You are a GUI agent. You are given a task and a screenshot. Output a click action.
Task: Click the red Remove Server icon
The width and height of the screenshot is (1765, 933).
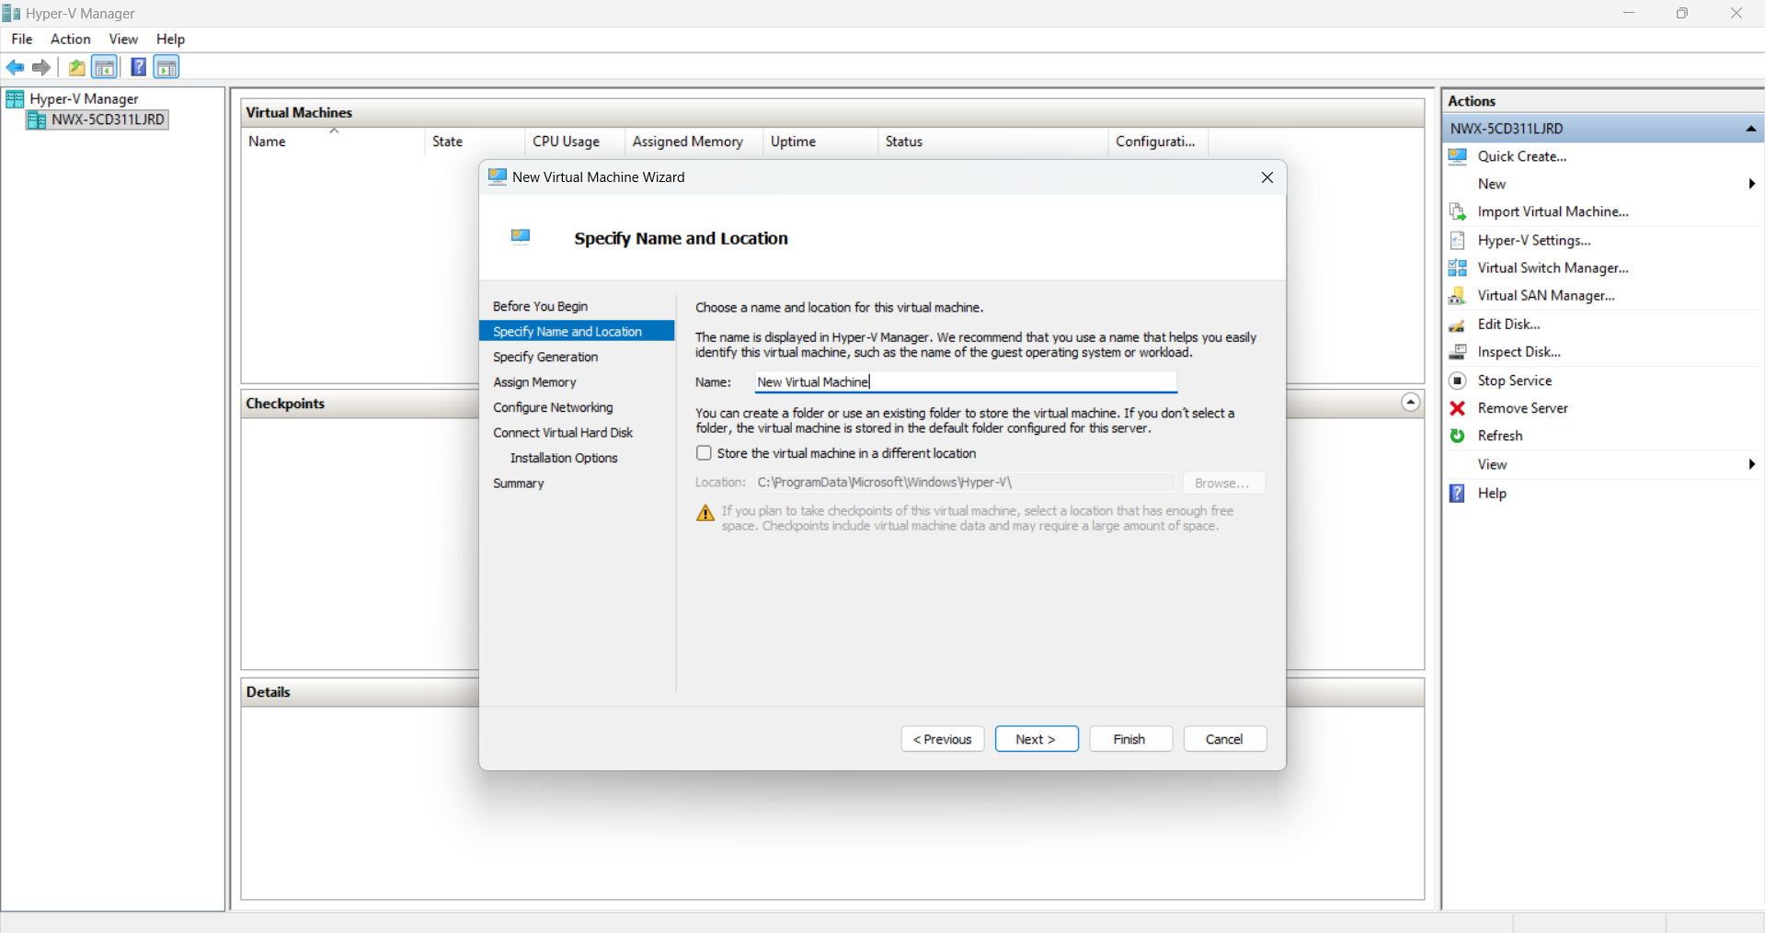pyautogui.click(x=1457, y=408)
